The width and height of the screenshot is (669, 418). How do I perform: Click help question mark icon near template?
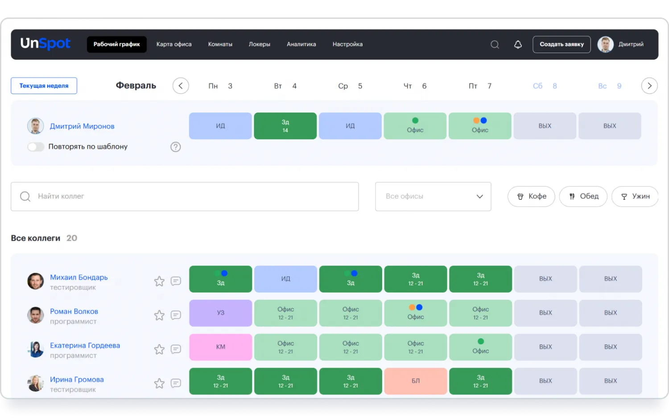tap(176, 147)
